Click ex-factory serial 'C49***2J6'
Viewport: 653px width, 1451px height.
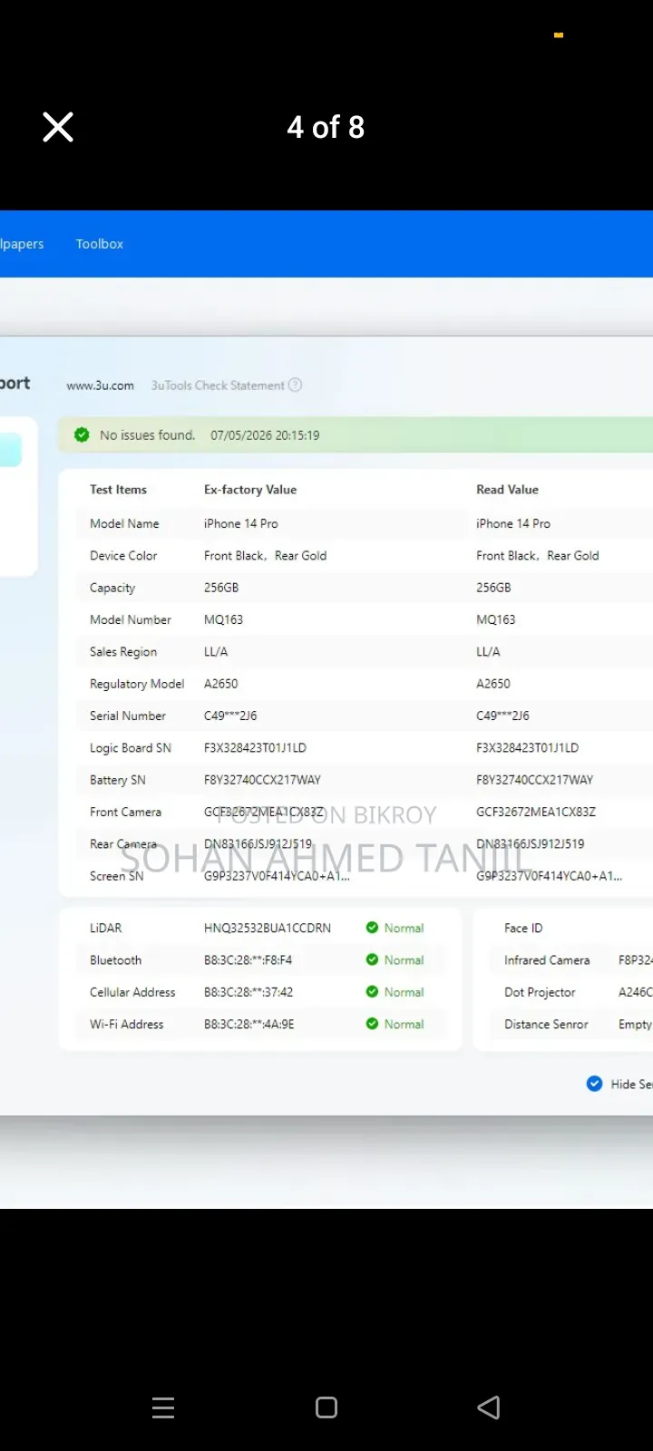230,716
